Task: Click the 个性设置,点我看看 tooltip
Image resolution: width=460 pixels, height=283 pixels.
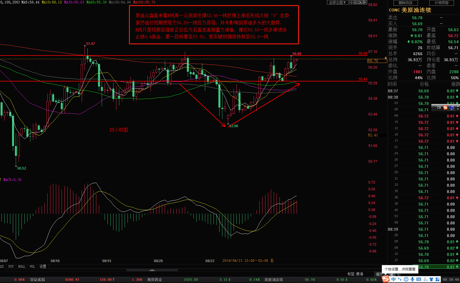Action: tap(400, 269)
